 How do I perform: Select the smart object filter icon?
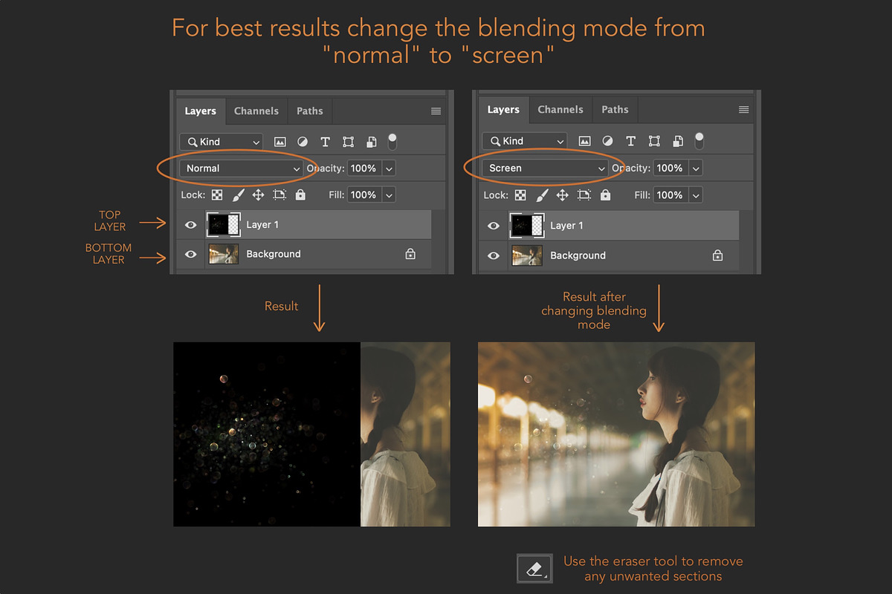(371, 141)
